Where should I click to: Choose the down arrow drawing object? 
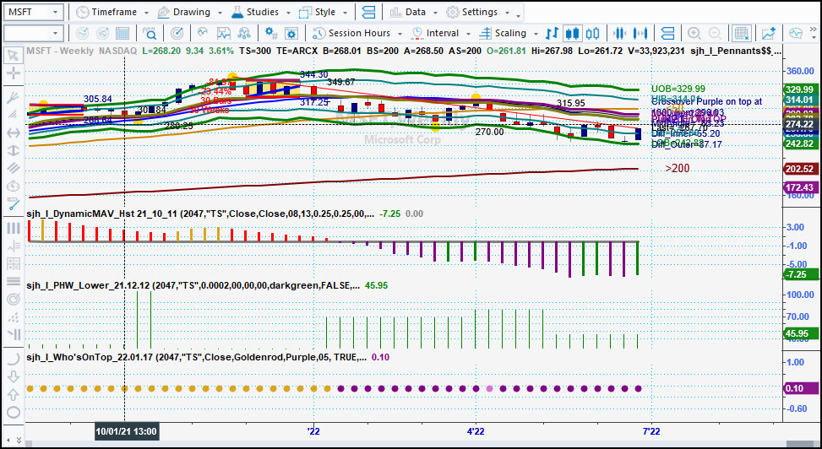click(14, 376)
